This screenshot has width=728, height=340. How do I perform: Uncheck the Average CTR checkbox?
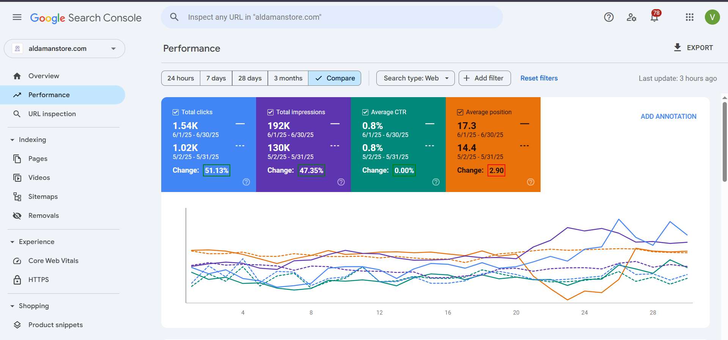tap(365, 112)
